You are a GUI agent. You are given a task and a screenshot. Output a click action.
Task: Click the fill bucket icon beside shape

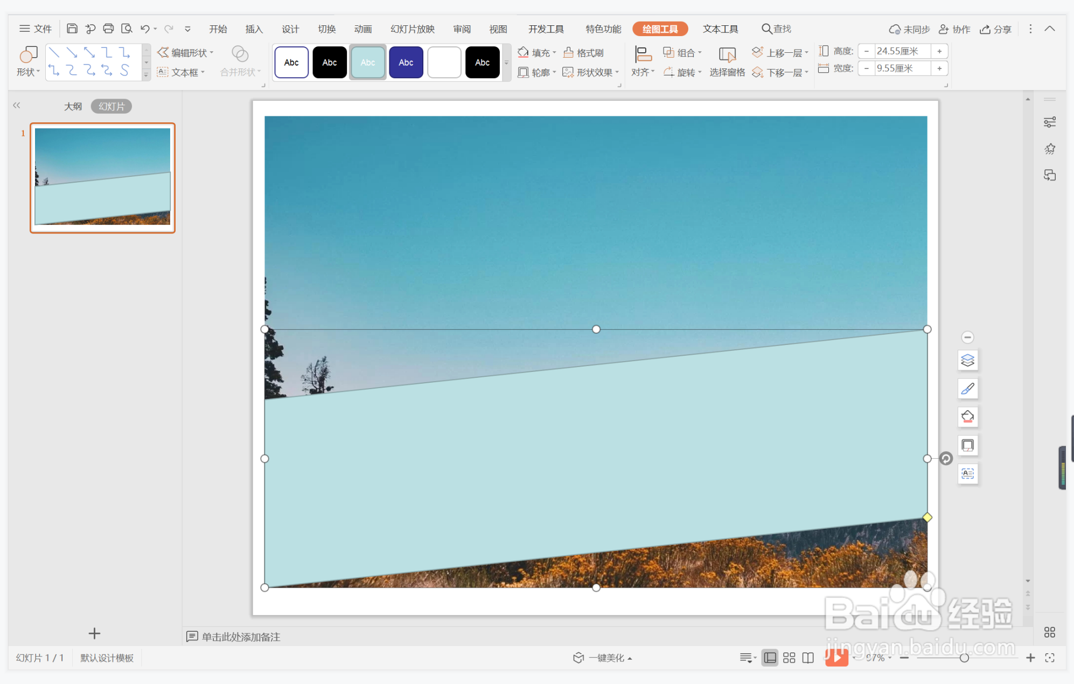(x=967, y=417)
